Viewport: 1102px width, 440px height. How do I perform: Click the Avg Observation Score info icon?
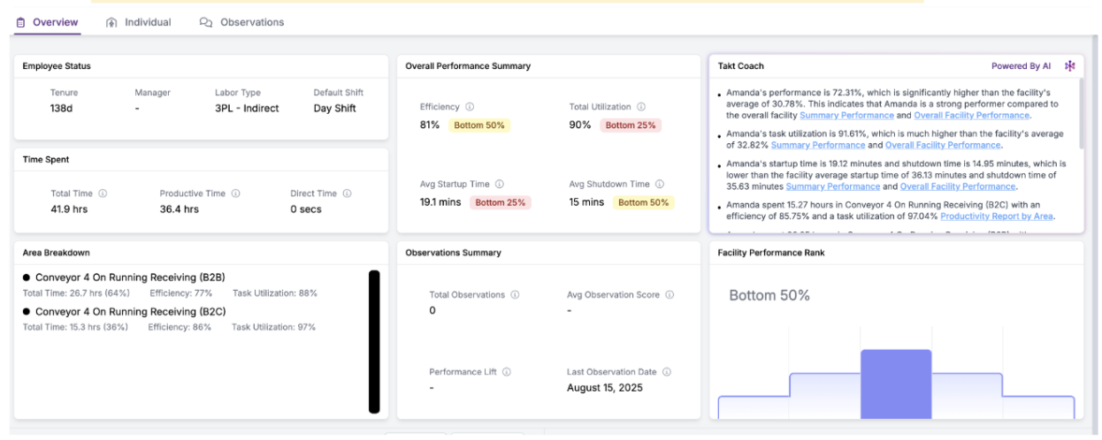coord(670,295)
